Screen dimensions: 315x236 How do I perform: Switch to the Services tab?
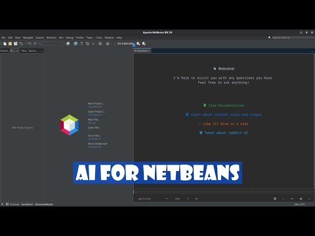pyautogui.click(x=33, y=50)
